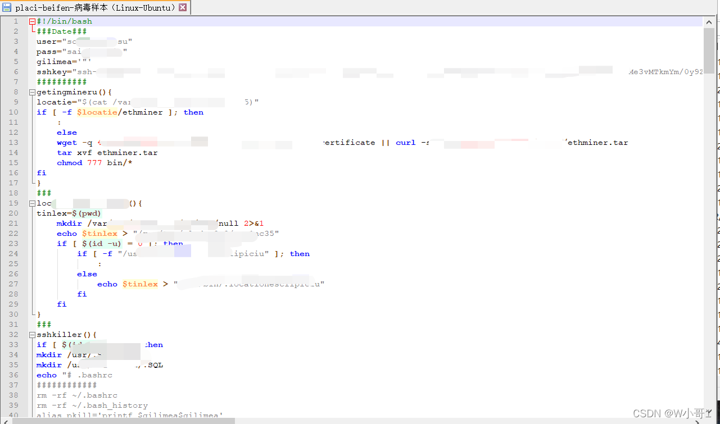Click the '###' comment on line 31
The height and width of the screenshot is (424, 720).
[x=44, y=325]
